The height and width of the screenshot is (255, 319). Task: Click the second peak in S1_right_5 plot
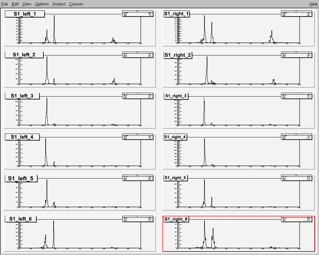(212, 202)
